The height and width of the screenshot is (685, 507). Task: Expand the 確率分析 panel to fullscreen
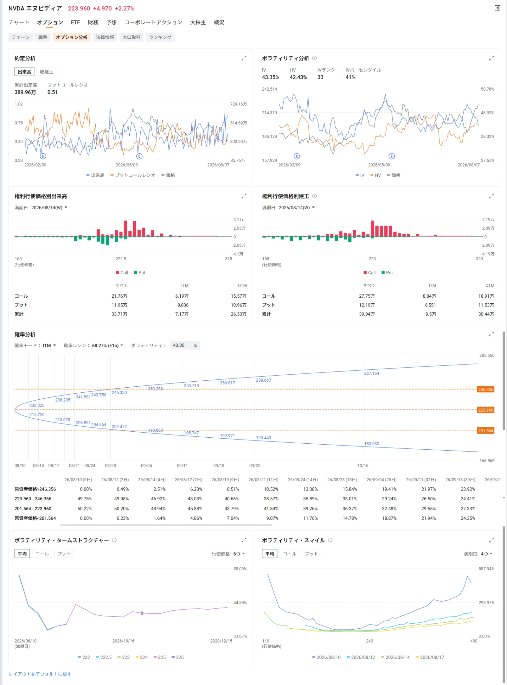[491, 334]
